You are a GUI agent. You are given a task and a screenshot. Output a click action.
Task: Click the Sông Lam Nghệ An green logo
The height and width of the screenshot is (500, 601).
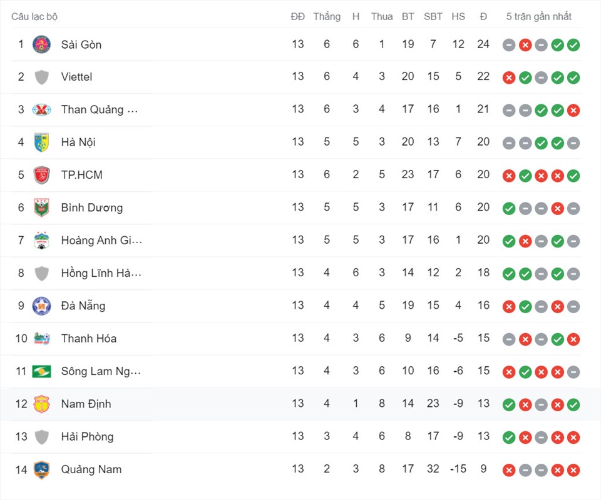point(41,371)
